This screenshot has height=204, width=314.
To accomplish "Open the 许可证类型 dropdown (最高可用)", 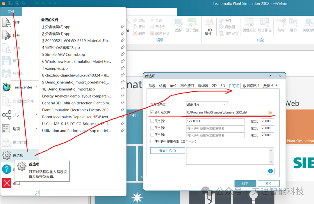I will [207, 104].
